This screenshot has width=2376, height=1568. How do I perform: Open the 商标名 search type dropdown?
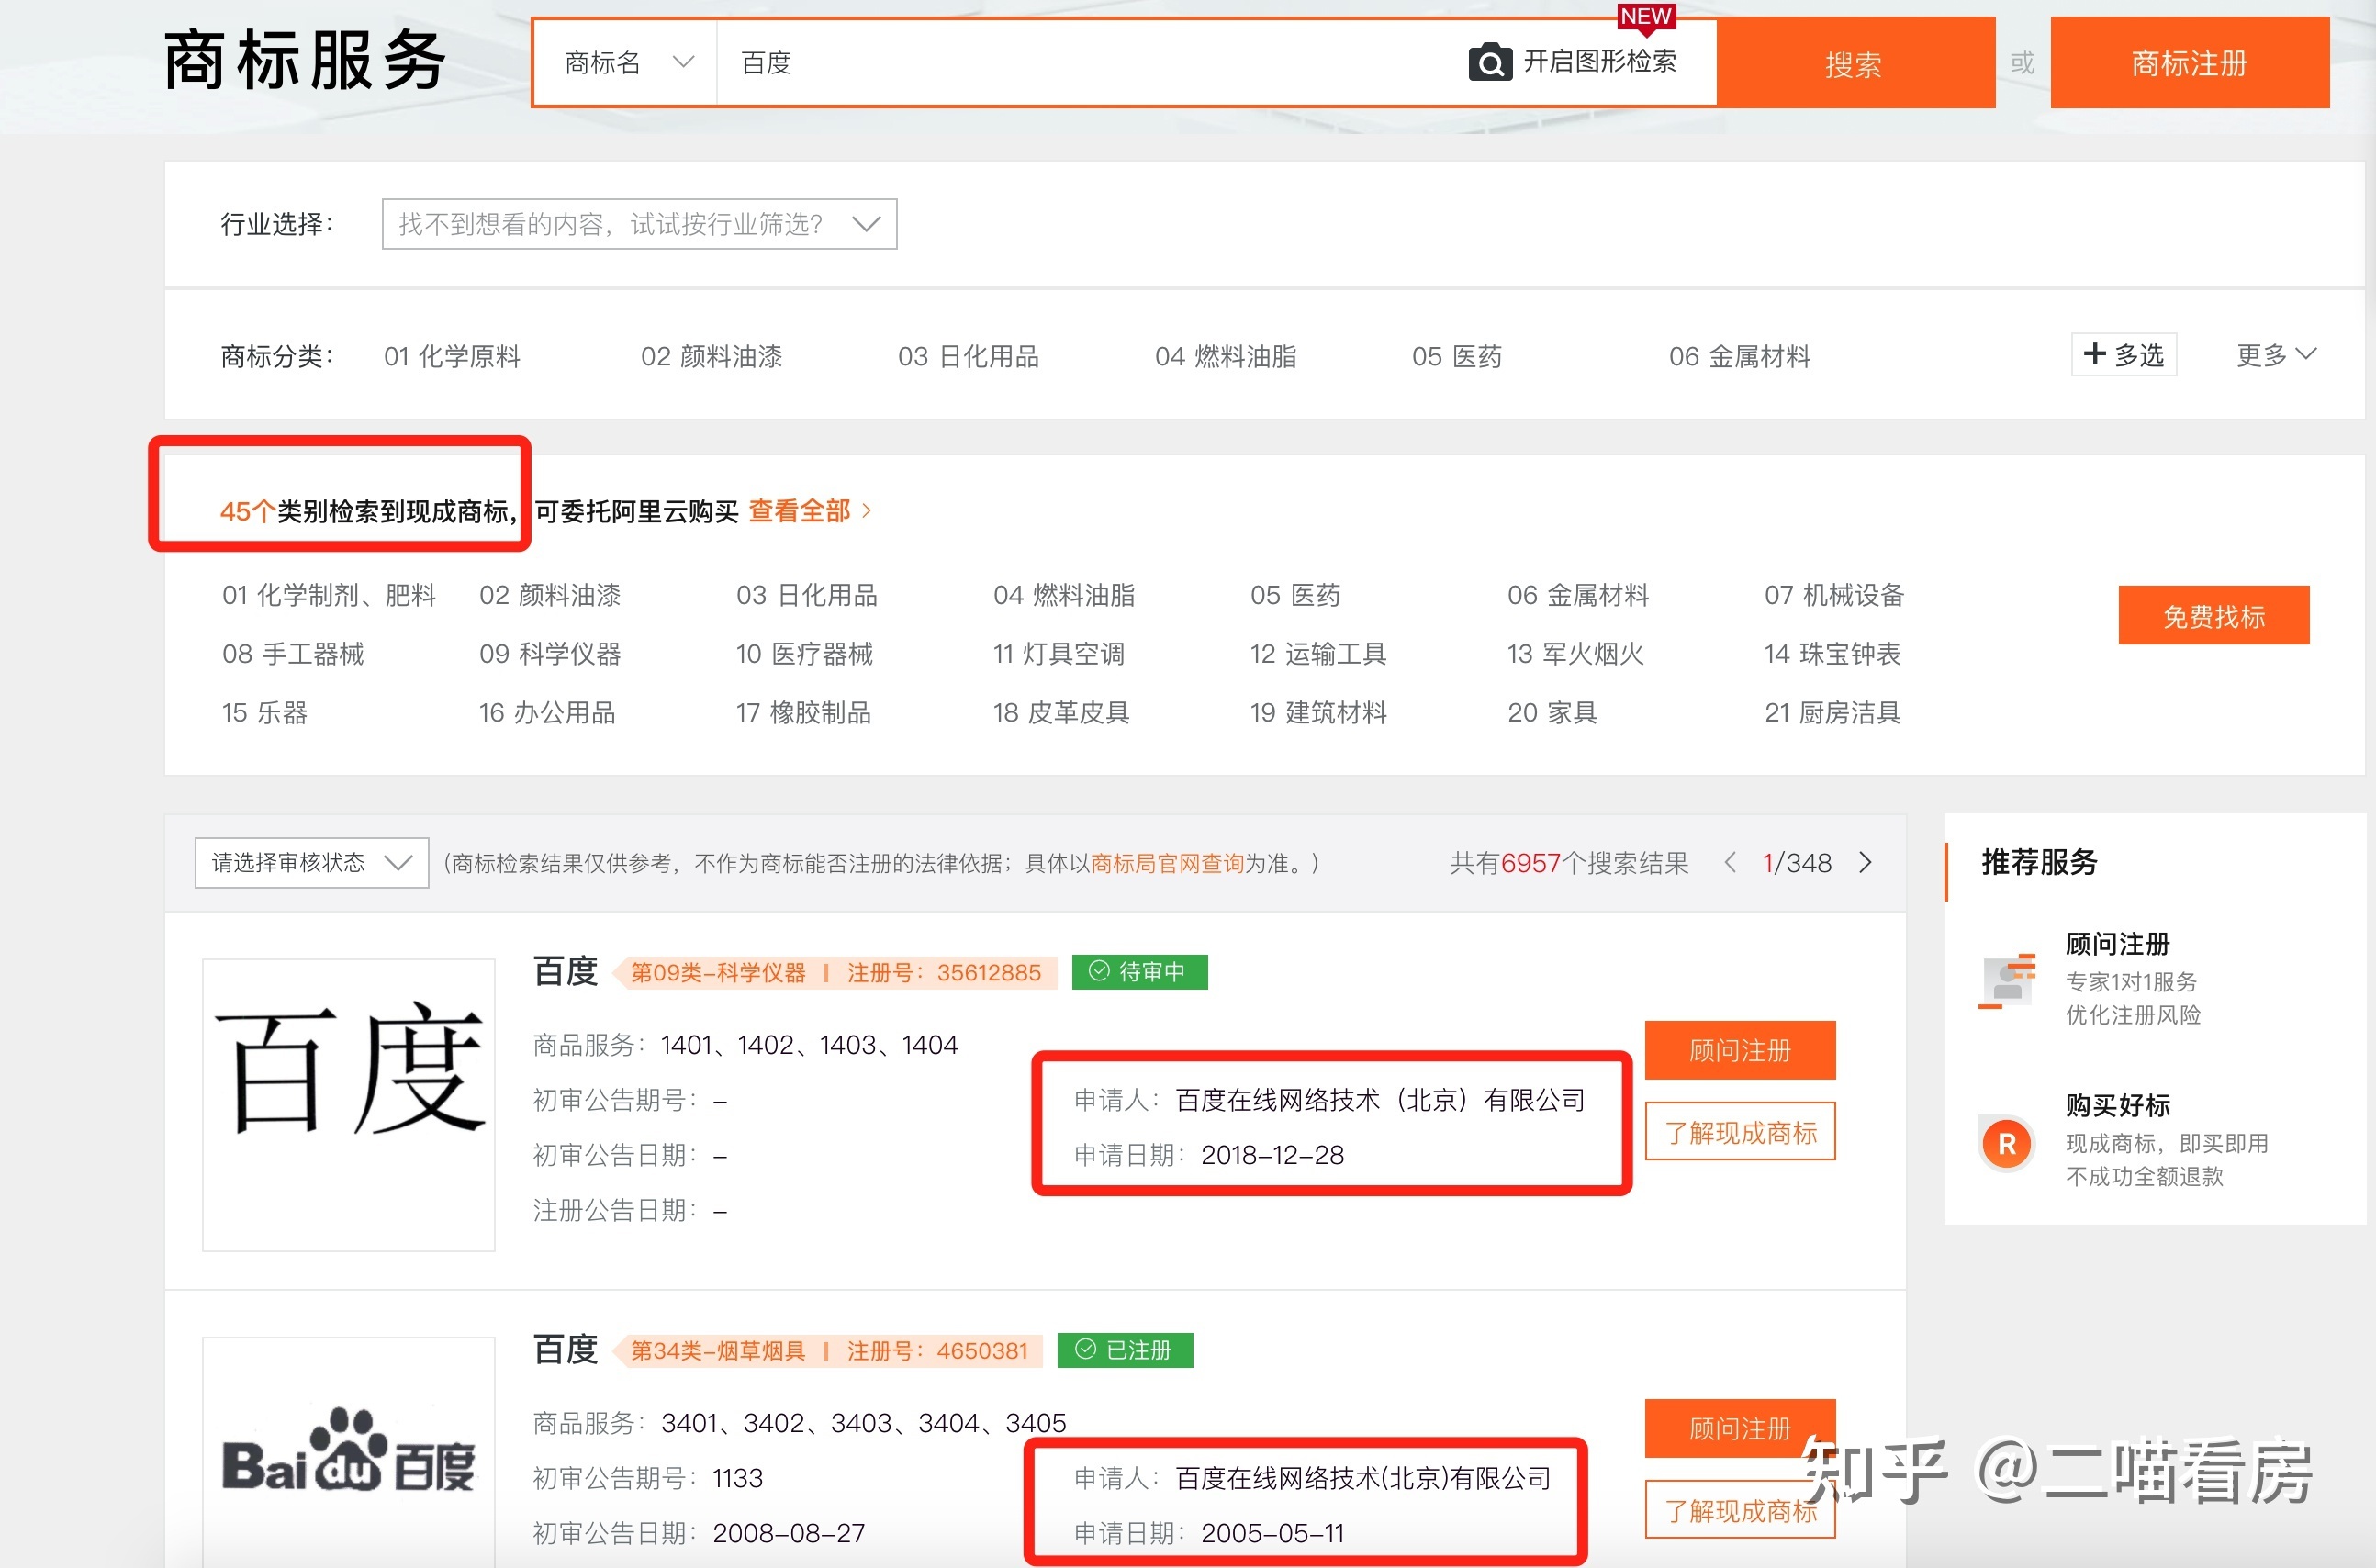627,63
